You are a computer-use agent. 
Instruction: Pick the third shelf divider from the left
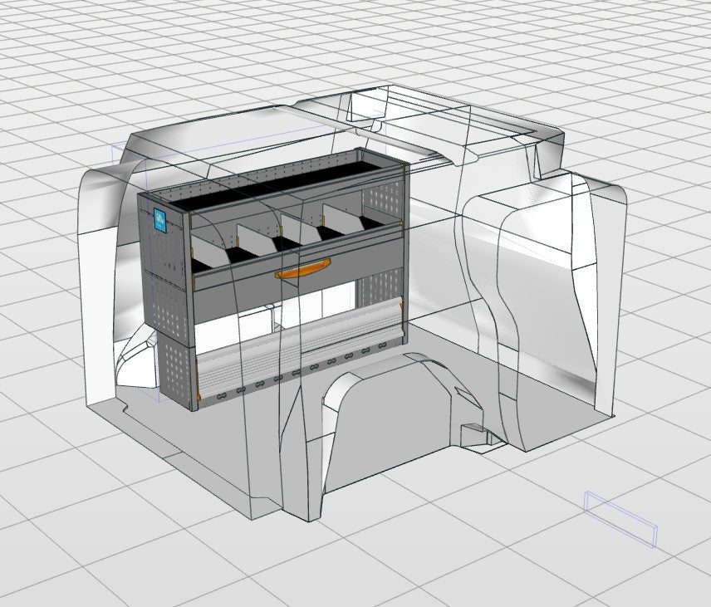pyautogui.click(x=300, y=227)
